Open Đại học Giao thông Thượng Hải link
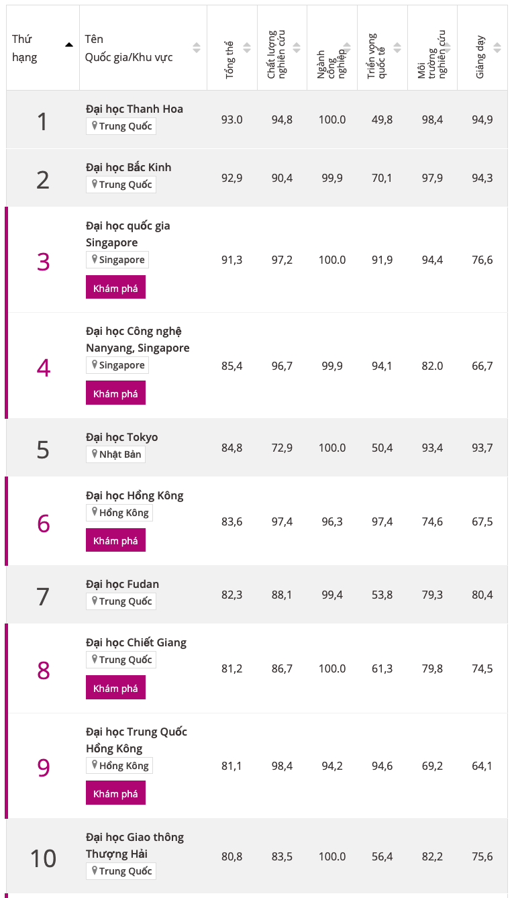The image size is (514, 898). tap(135, 845)
